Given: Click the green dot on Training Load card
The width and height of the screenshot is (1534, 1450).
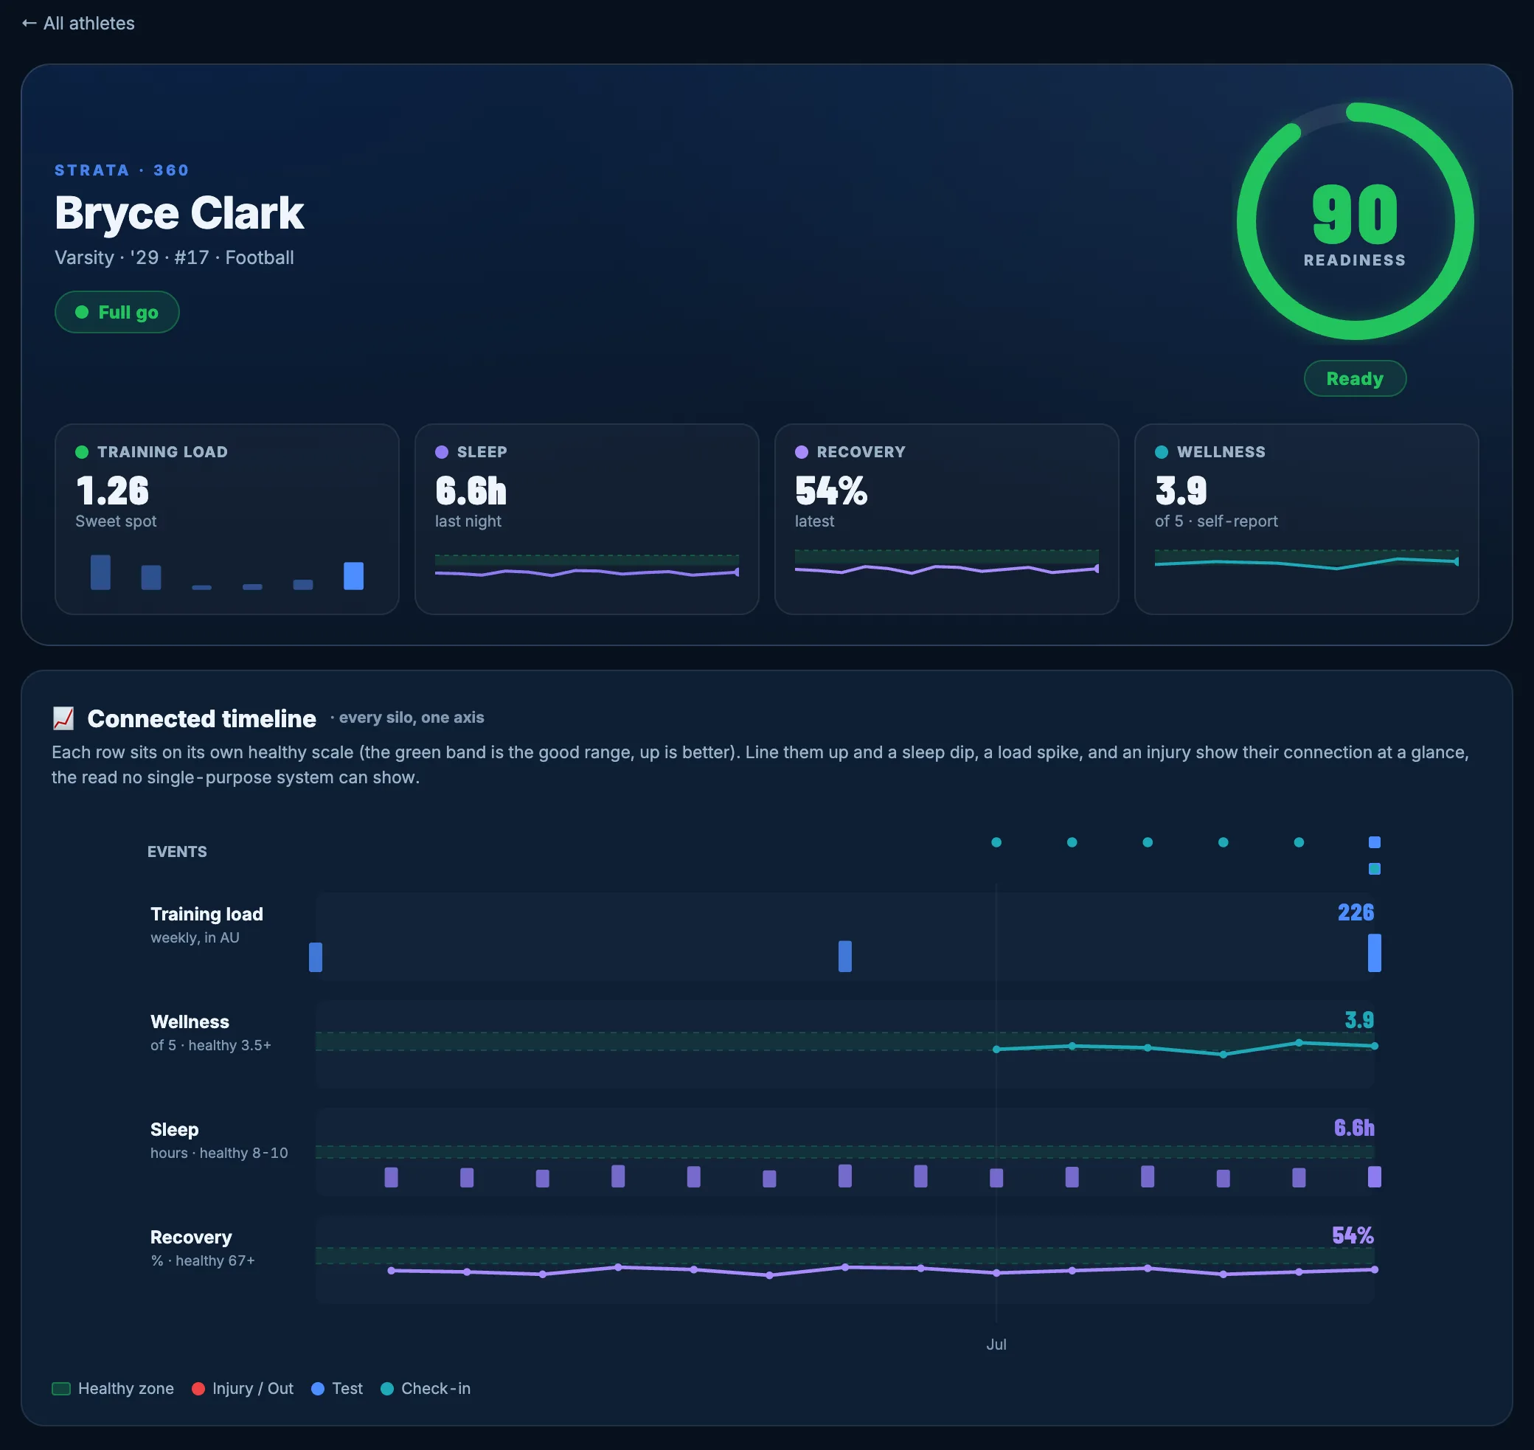Looking at the screenshot, I should coord(82,452).
